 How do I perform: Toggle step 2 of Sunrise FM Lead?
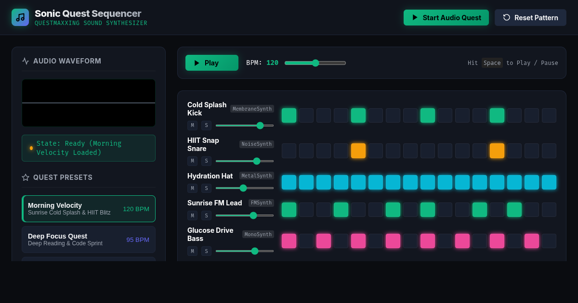306,210
